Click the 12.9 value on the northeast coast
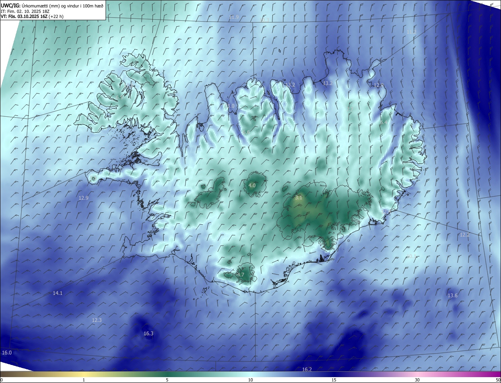 pyautogui.click(x=378, y=85)
